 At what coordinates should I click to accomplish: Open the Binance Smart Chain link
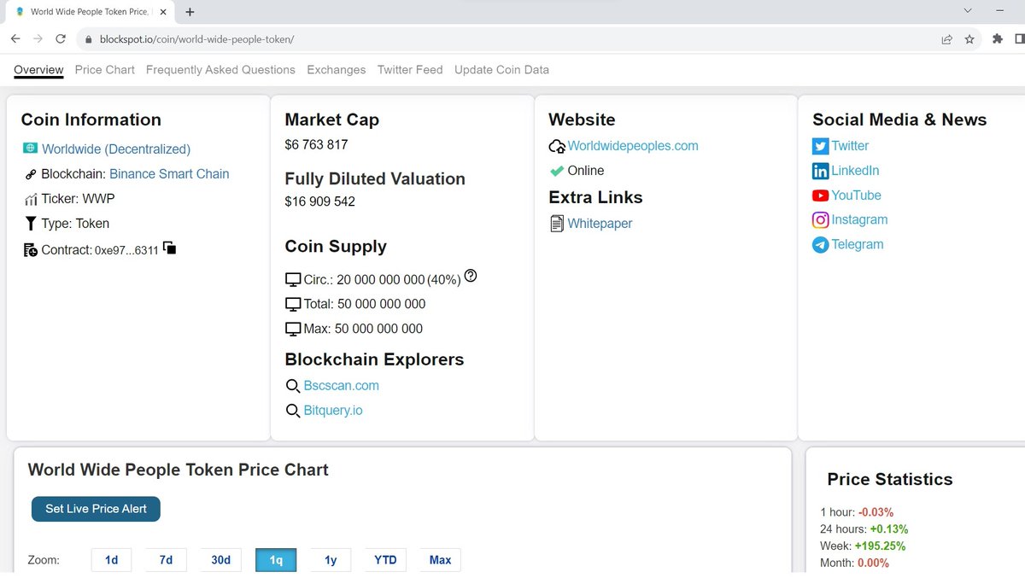[169, 174]
